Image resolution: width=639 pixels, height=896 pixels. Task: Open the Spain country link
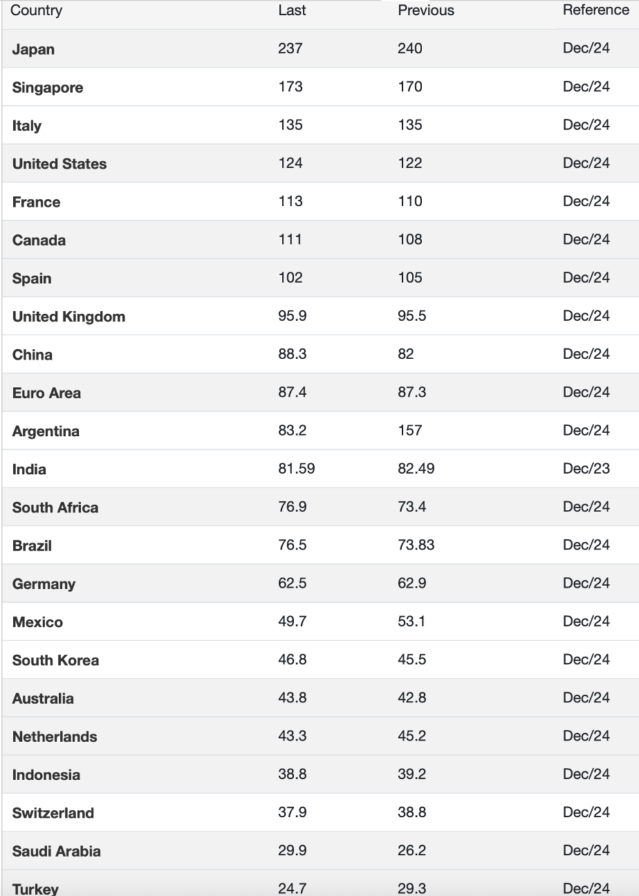coord(32,279)
